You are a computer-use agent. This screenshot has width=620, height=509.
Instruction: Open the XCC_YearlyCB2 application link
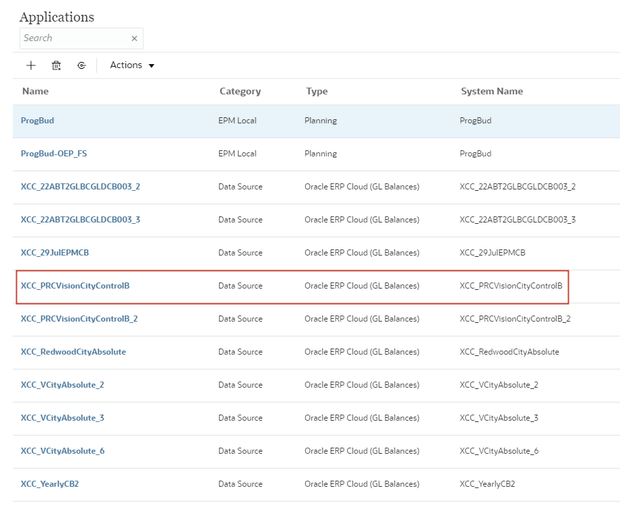click(50, 484)
